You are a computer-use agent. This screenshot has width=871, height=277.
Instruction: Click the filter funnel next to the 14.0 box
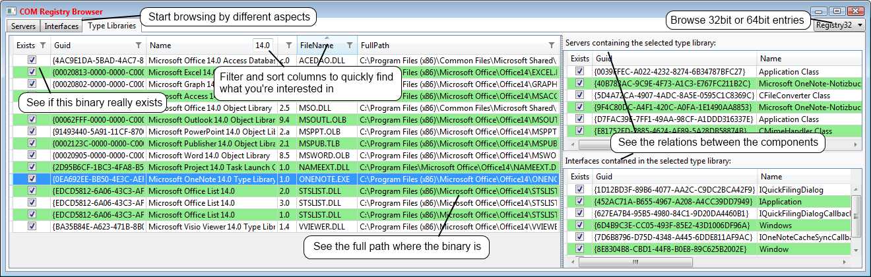point(288,46)
